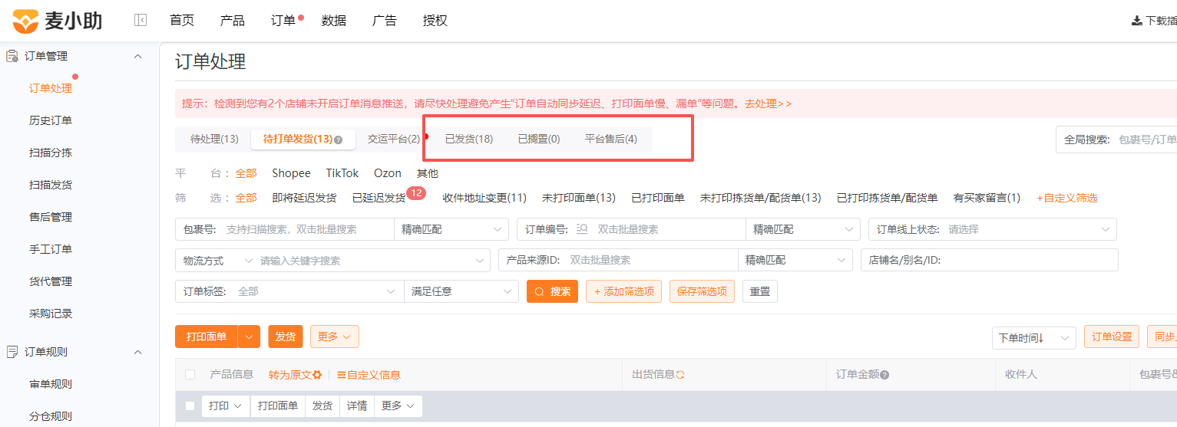Open the arrow next to 打印面单 button
The width and height of the screenshot is (1177, 427).
point(249,337)
